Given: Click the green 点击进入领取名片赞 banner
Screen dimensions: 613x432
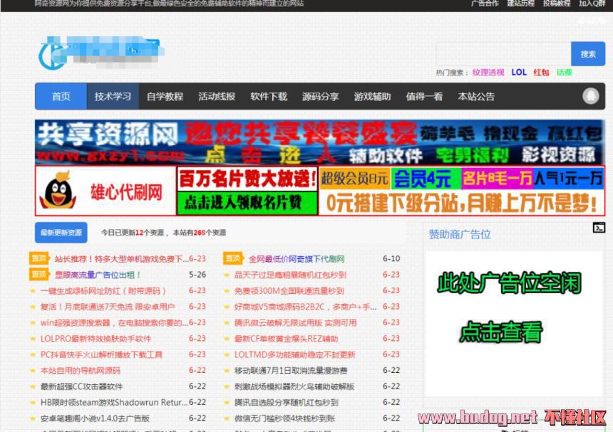Looking at the screenshot, I should point(247,203).
